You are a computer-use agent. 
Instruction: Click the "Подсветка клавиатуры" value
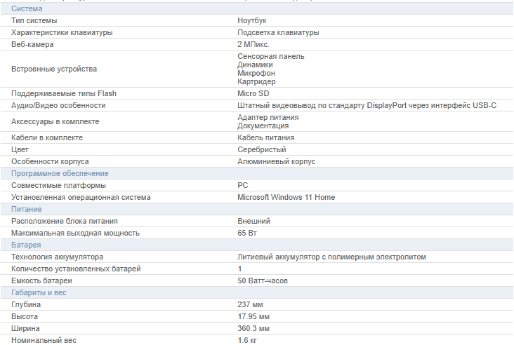coord(278,32)
